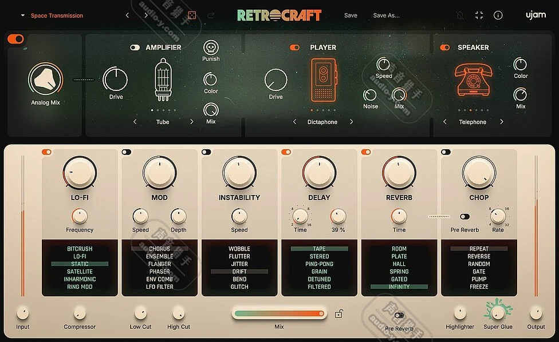Image resolution: width=559 pixels, height=342 pixels.
Task: Go to next preset arrow
Action: (x=146, y=15)
